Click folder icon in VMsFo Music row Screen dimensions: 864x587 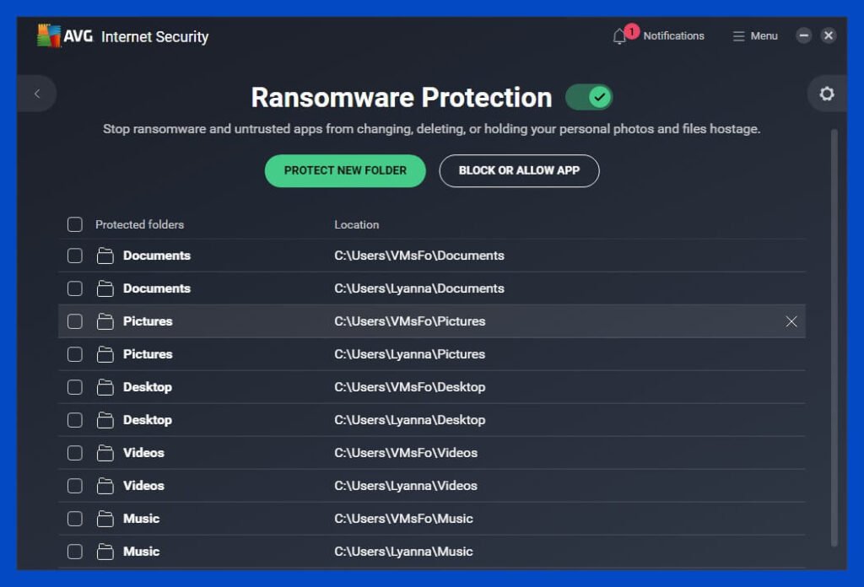coord(105,519)
